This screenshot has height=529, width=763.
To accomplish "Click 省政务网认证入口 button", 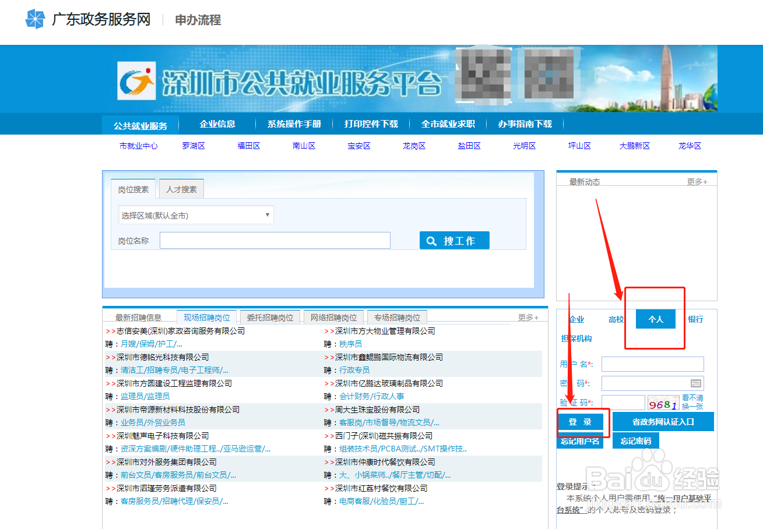I will [663, 422].
